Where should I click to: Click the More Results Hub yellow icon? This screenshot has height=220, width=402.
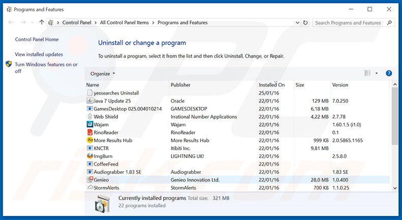tap(90, 140)
